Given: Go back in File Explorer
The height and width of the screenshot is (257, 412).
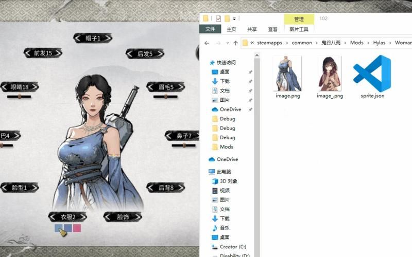Looking at the screenshot, I should [207, 43].
